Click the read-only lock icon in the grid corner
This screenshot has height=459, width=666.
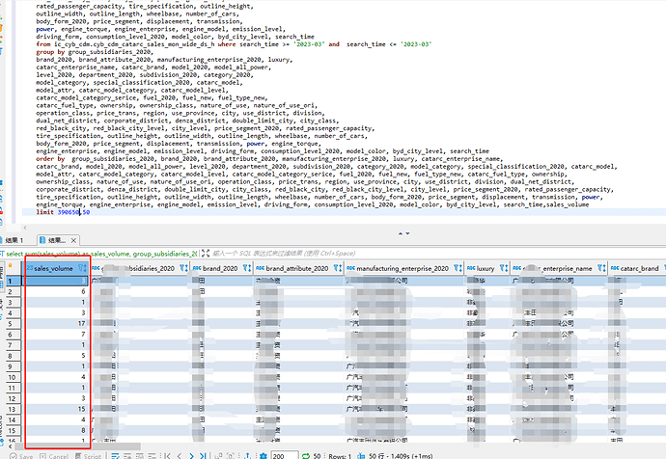pyautogui.click(x=11, y=266)
